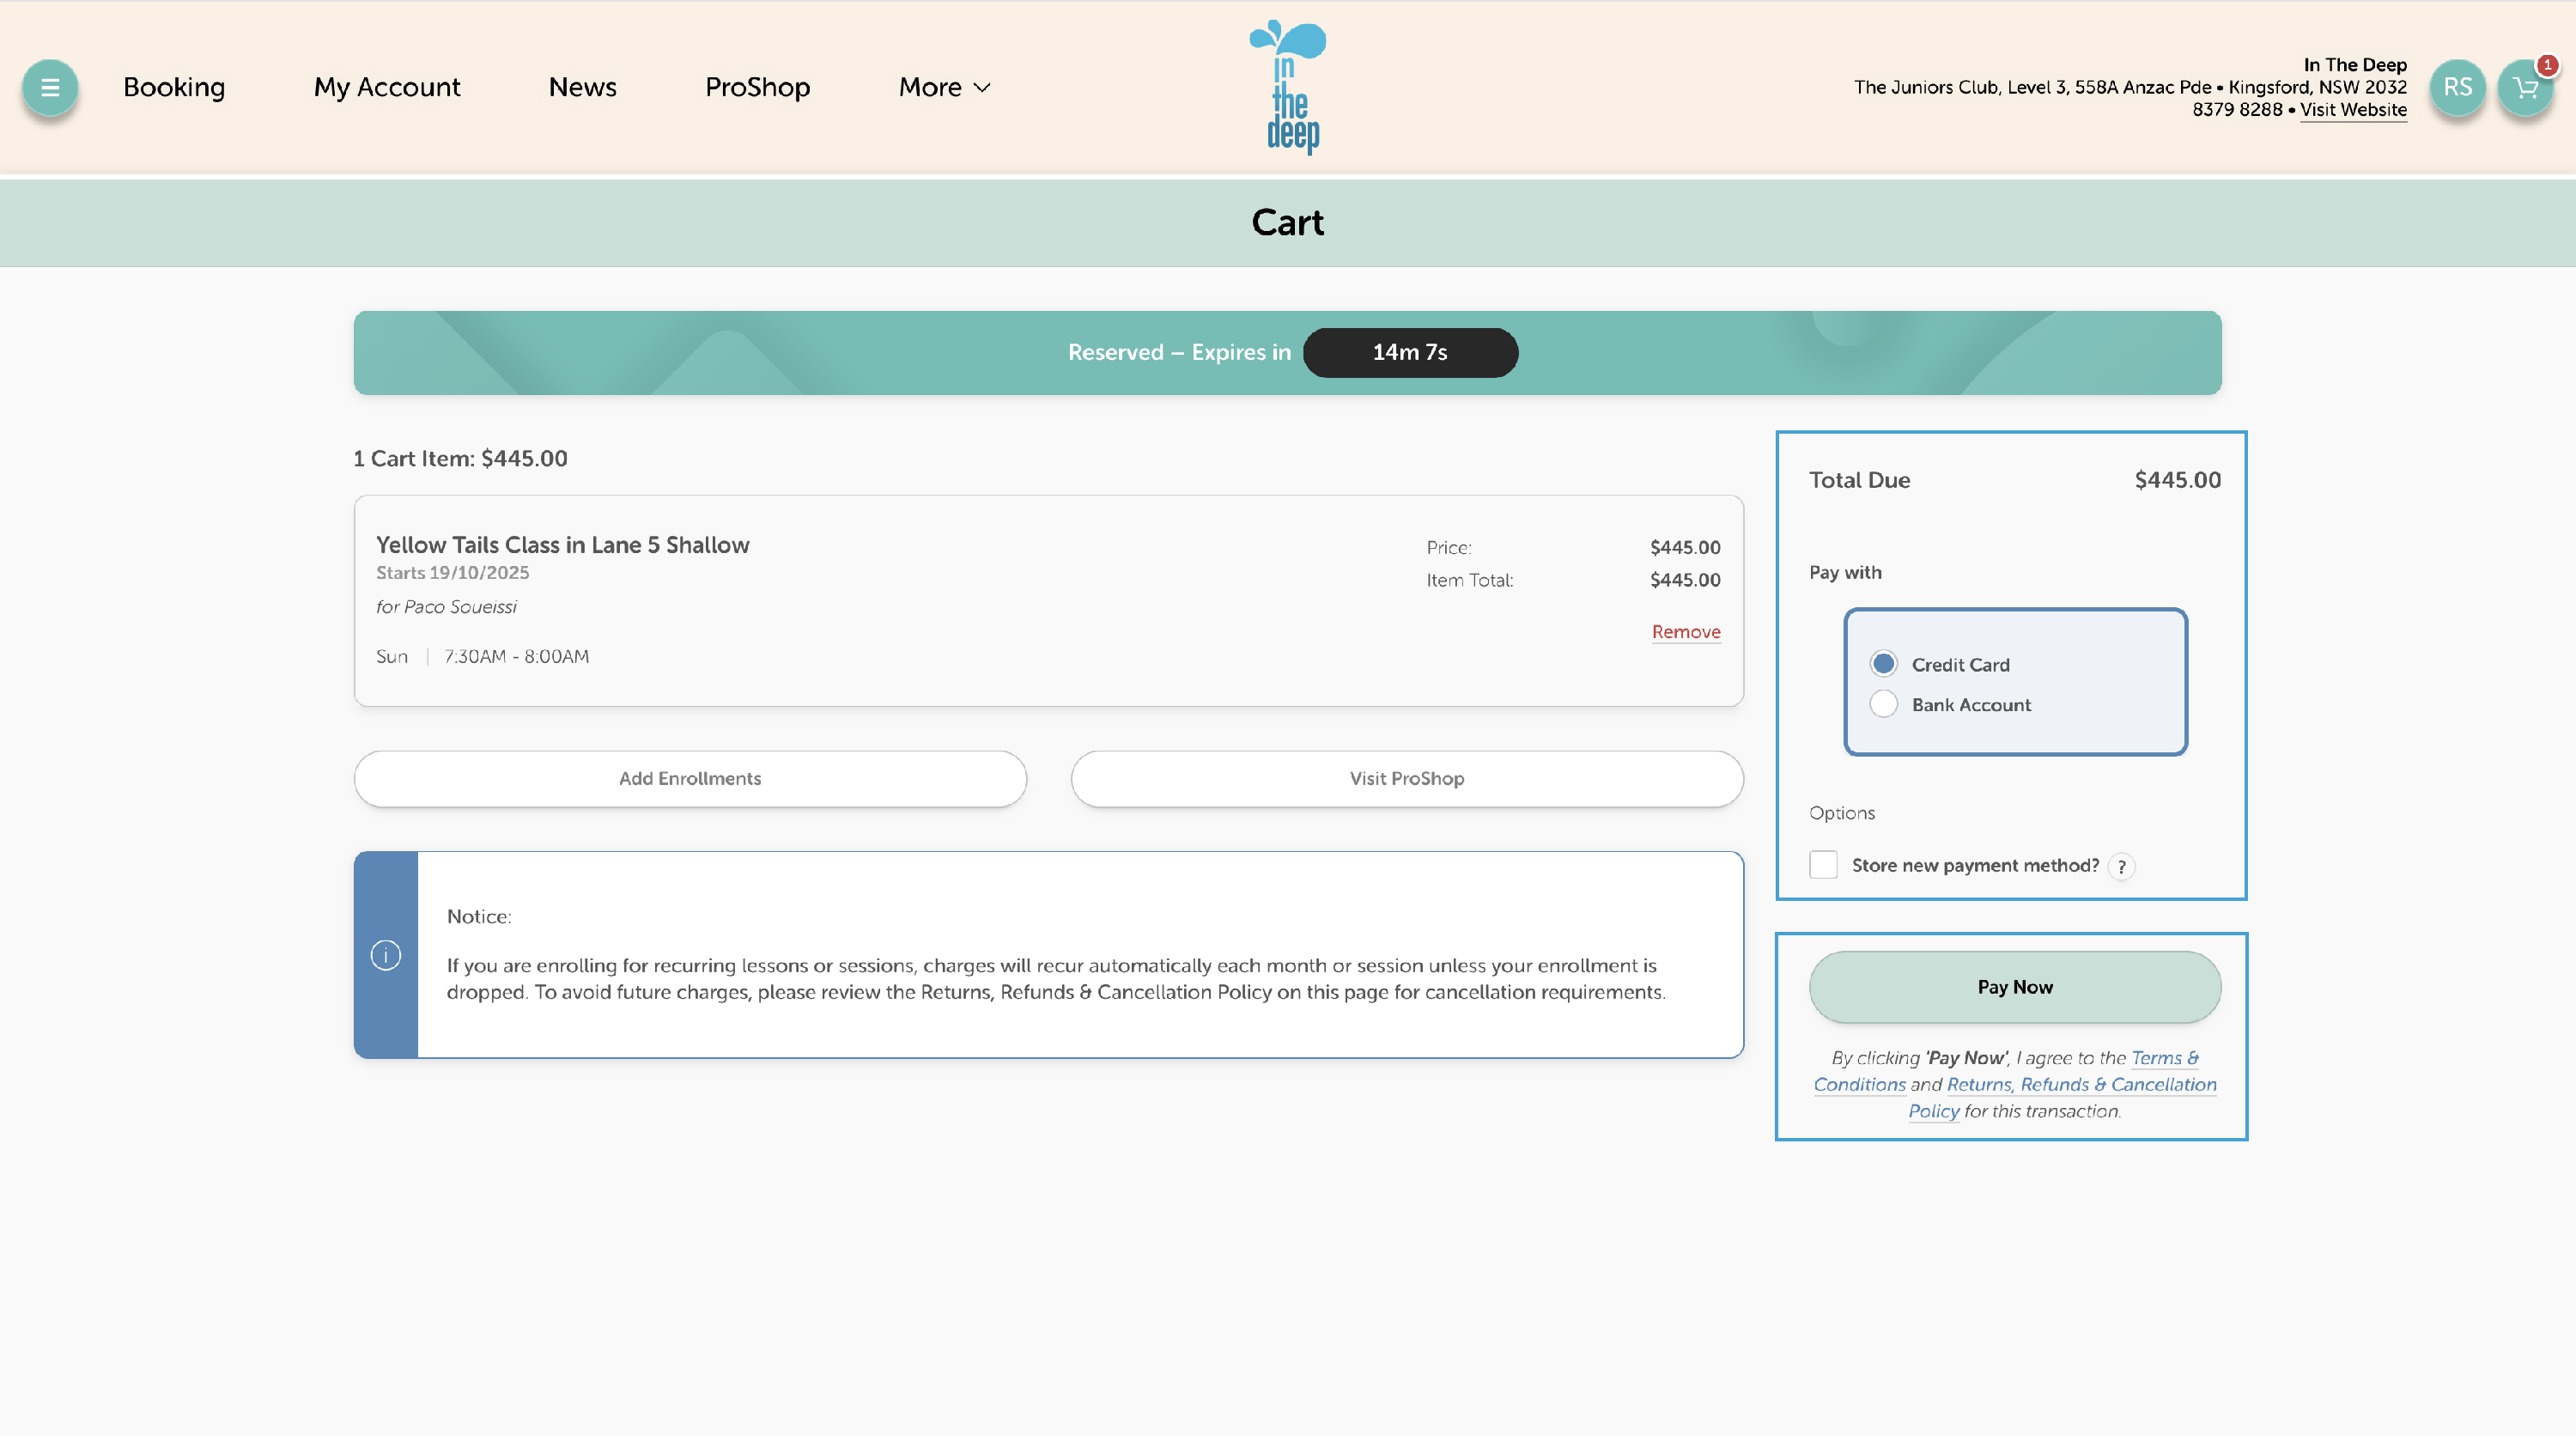The image size is (2576, 1436).
Task: Remove Yellow Tails Class from cart
Action: pos(1685,631)
